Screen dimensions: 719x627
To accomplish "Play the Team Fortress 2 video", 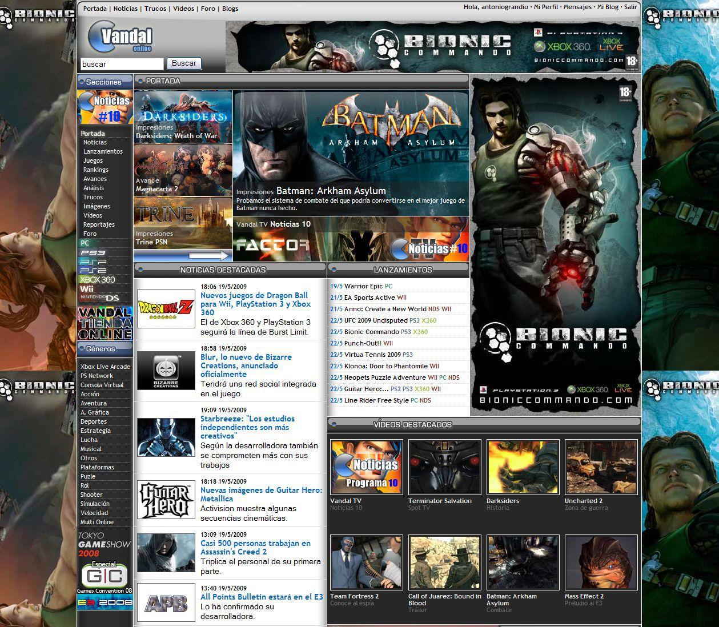I will pos(367,562).
